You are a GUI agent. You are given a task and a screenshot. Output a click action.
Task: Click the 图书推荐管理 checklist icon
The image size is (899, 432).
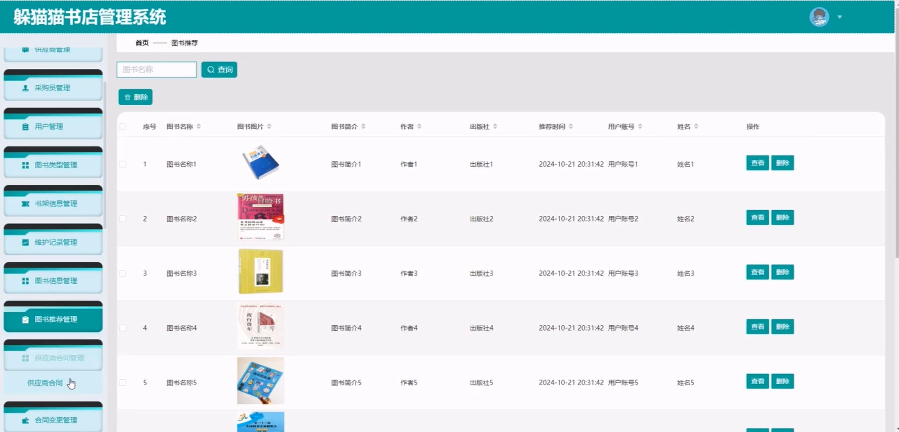25,320
